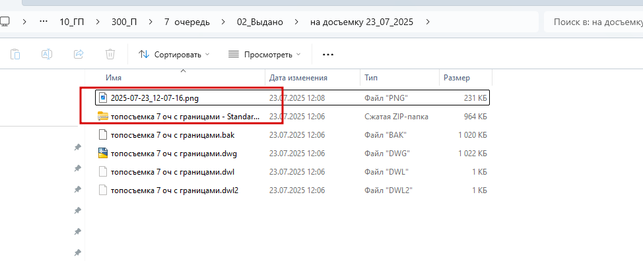Click the DWG drawing file icon

click(x=102, y=153)
